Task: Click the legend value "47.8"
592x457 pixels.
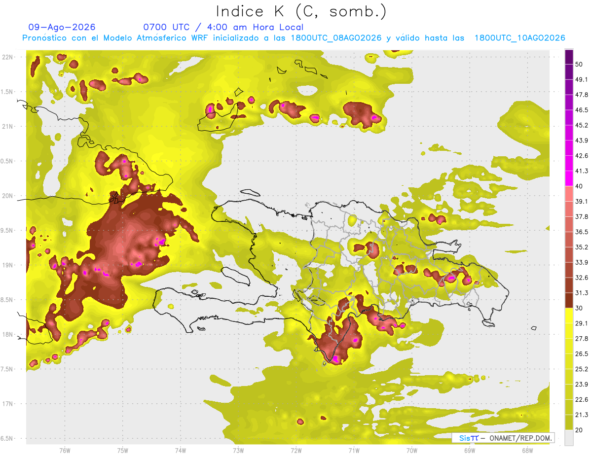Action: point(582,95)
